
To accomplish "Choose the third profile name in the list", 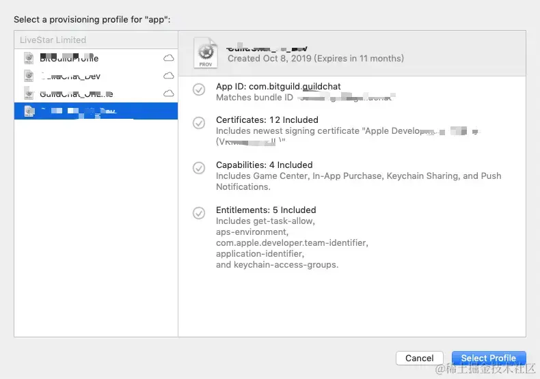I will click(x=76, y=94).
